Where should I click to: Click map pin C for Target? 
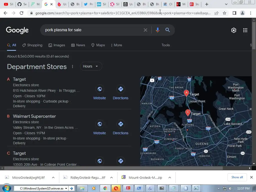[x=188, y=112]
